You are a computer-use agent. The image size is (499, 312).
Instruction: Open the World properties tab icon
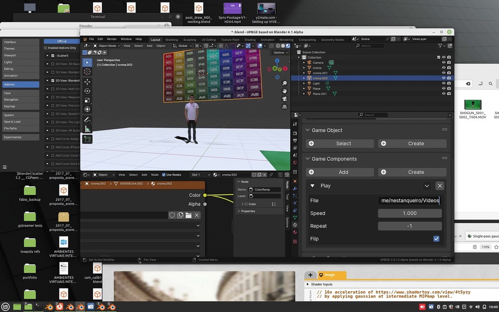pos(295,162)
